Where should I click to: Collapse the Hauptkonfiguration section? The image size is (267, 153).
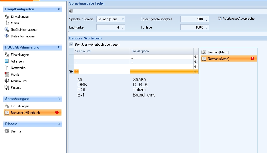(59, 9)
